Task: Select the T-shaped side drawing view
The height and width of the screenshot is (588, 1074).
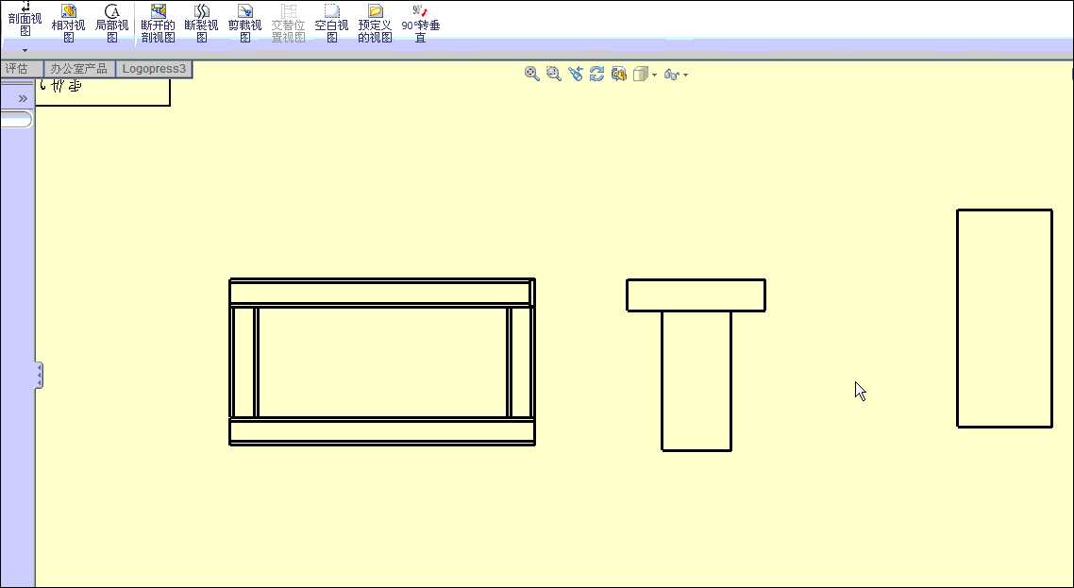Action: click(696, 364)
